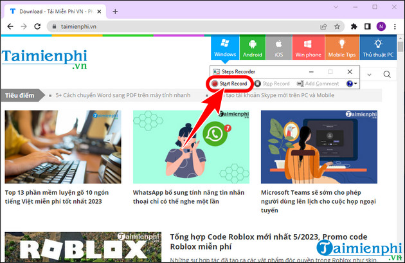Viewport: 405px width, 263px height.
Task: Click the share page icon in address bar
Action: click(323, 26)
